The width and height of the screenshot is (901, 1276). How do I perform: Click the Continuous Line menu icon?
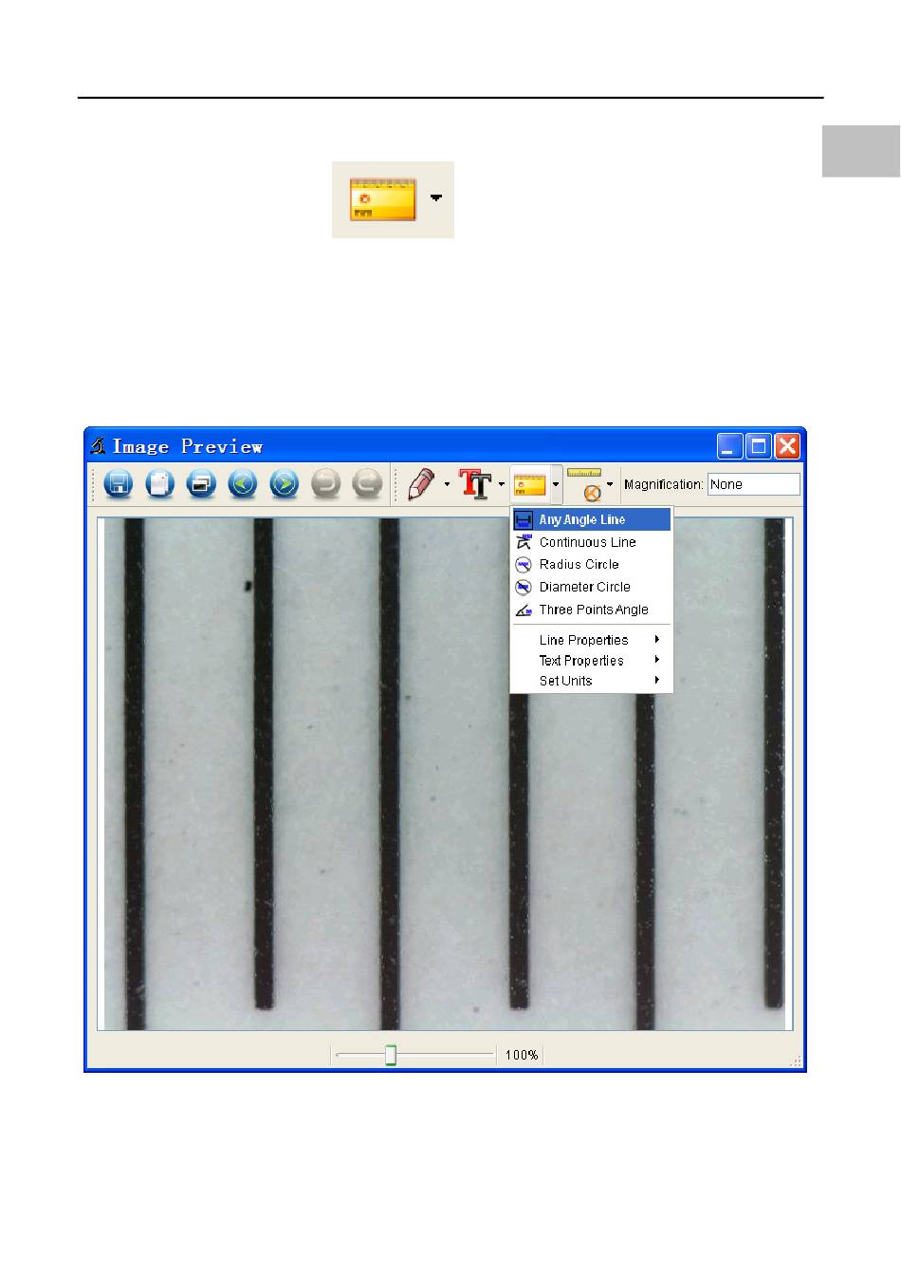(524, 542)
